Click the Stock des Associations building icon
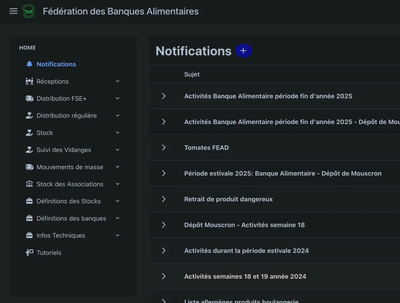This screenshot has width=400, height=303. [x=29, y=184]
